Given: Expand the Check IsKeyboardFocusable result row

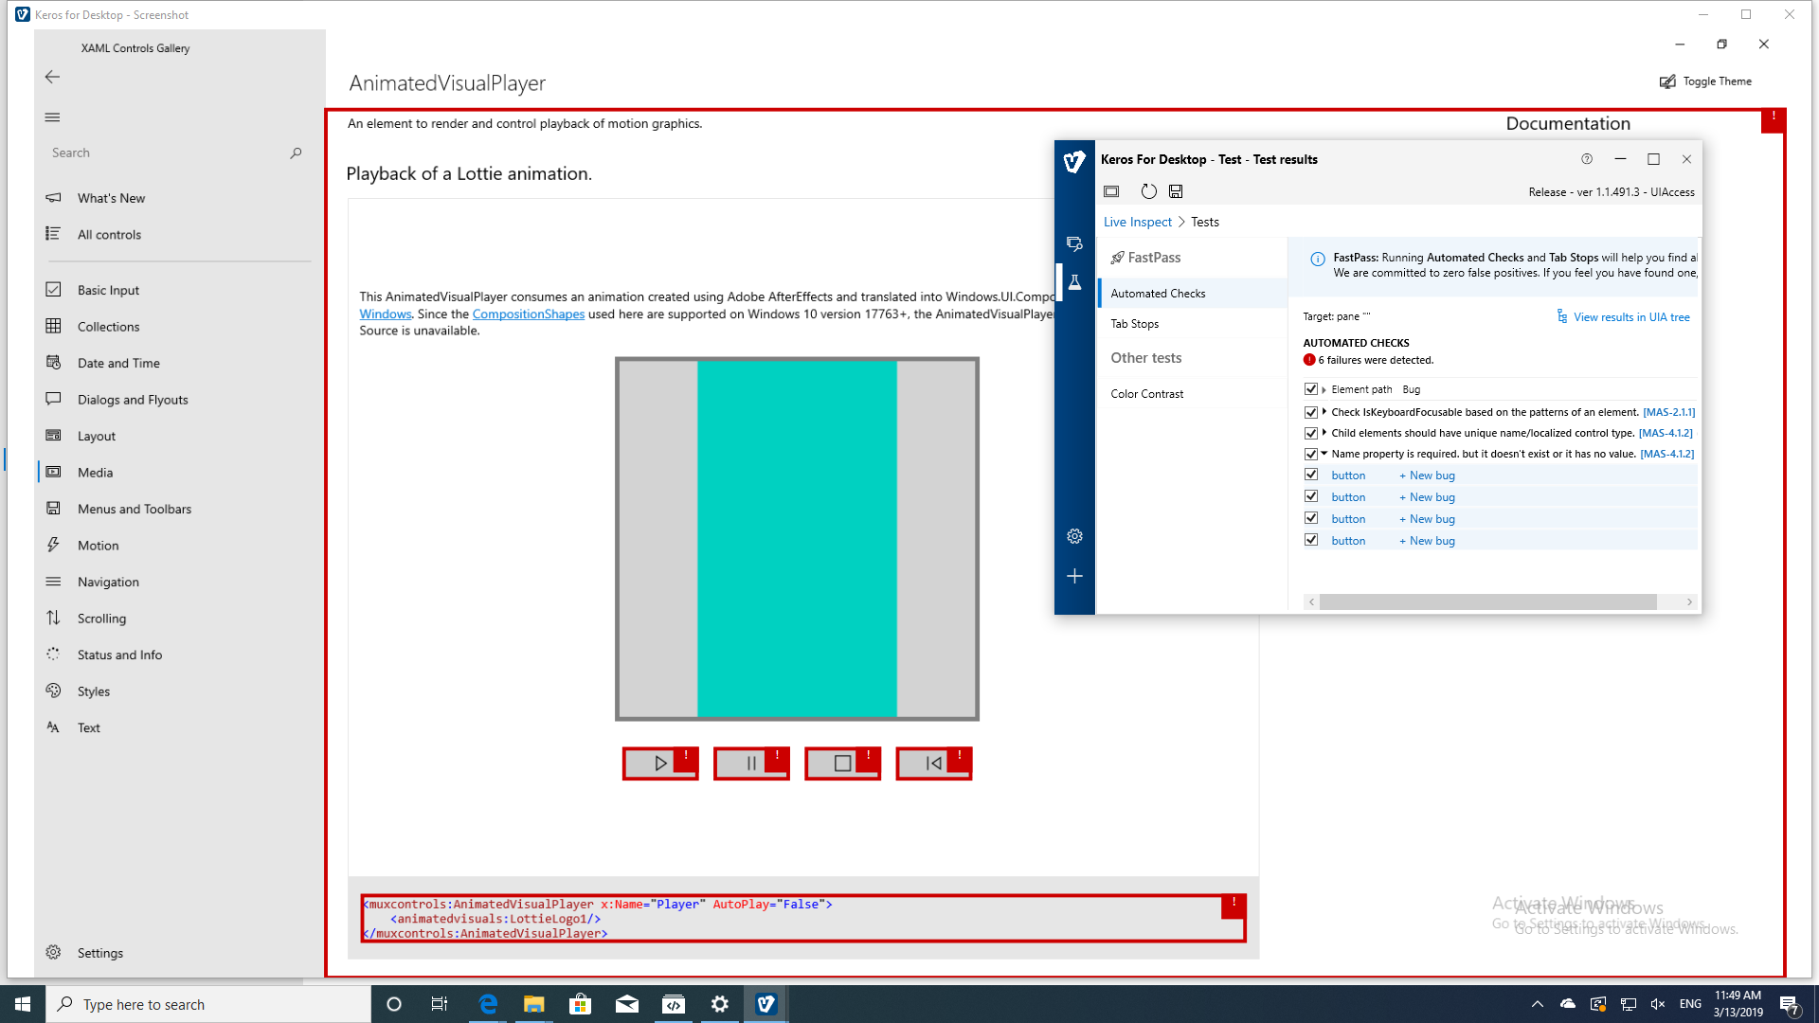Looking at the screenshot, I should coord(1324,412).
